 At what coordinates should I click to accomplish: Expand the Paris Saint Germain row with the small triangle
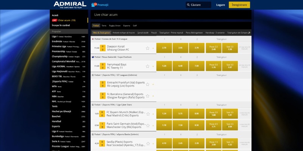(x=153, y=126)
